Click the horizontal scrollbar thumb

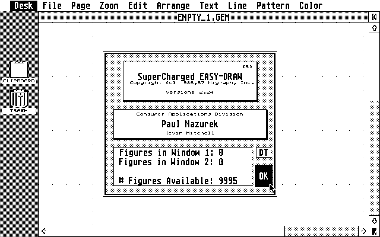(166, 231)
